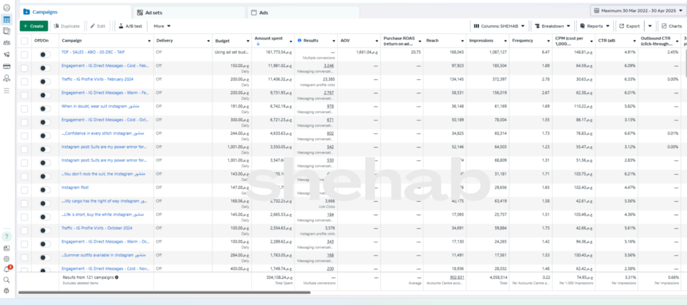
Task: Click the Search magnifier icon in sidebar
Action: [7, 280]
